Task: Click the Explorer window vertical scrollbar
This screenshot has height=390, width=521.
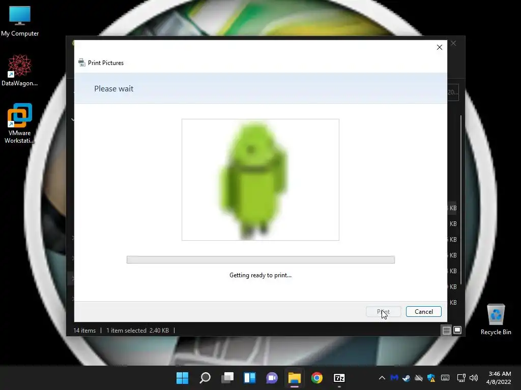Action: point(461,199)
